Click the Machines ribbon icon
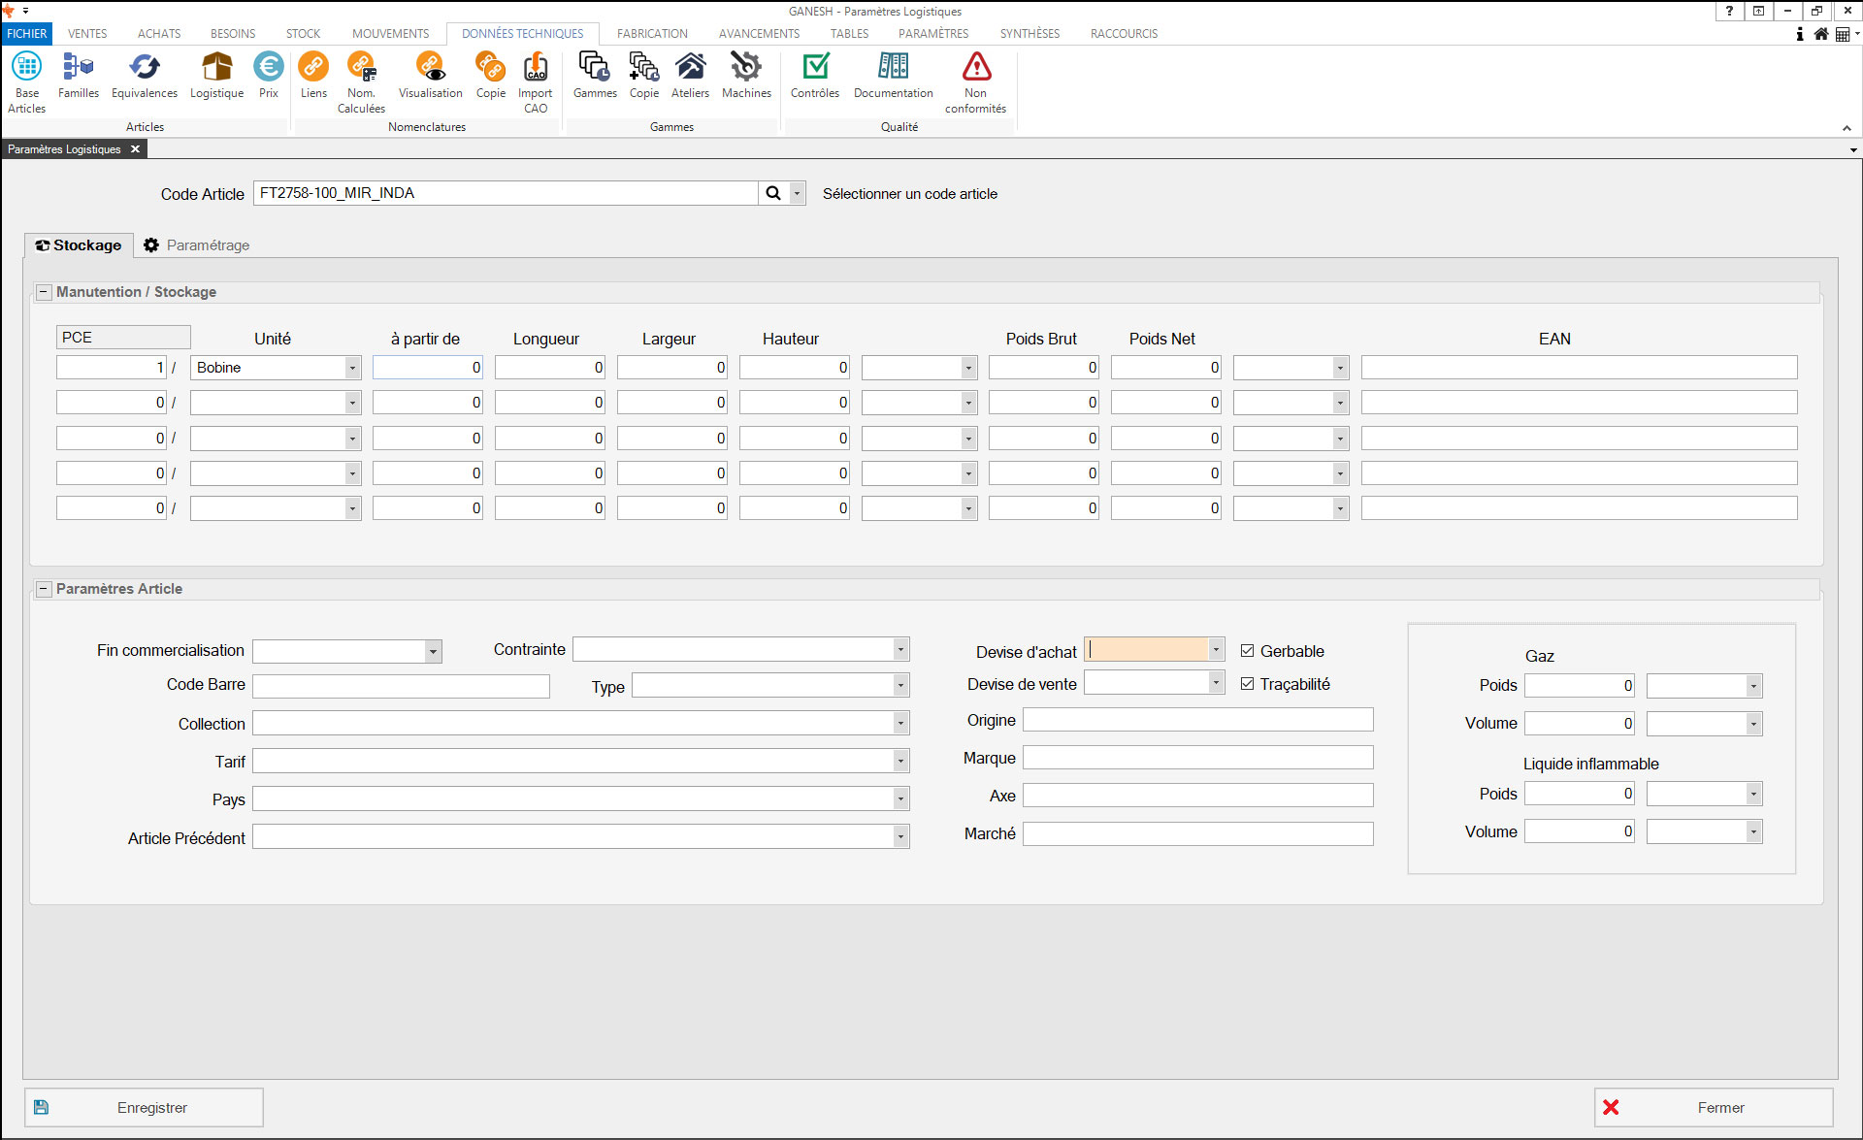Image resolution: width=1863 pixels, height=1140 pixels. 746,68
